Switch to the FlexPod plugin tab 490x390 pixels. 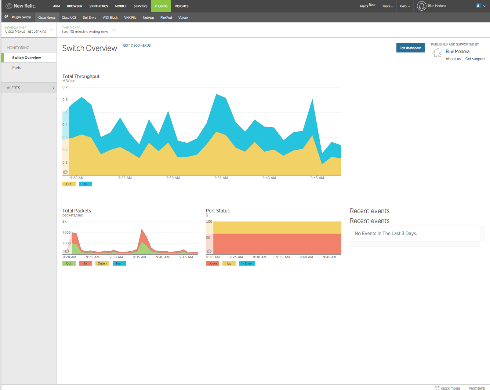point(166,18)
